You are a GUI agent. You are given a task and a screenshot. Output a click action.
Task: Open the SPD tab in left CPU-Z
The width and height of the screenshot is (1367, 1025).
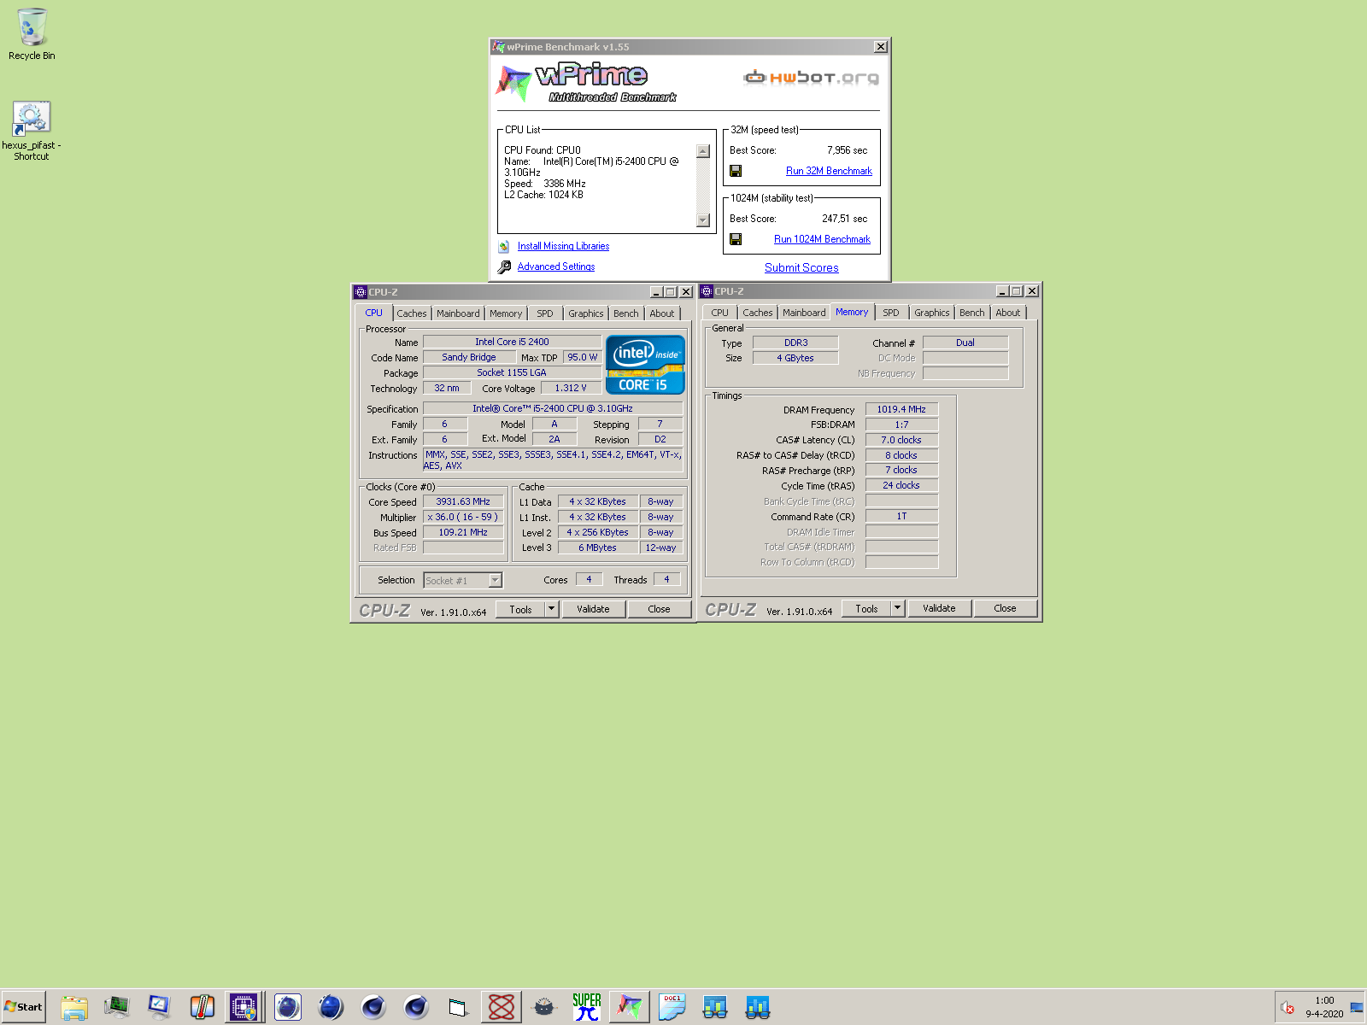[545, 313]
